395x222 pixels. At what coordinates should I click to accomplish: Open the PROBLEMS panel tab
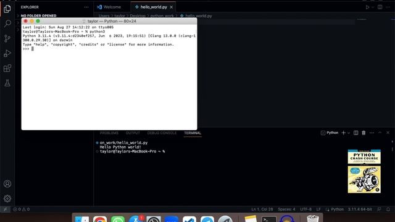point(109,133)
